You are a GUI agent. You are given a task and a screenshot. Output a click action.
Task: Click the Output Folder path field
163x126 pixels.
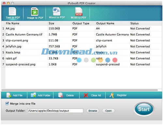(55, 111)
